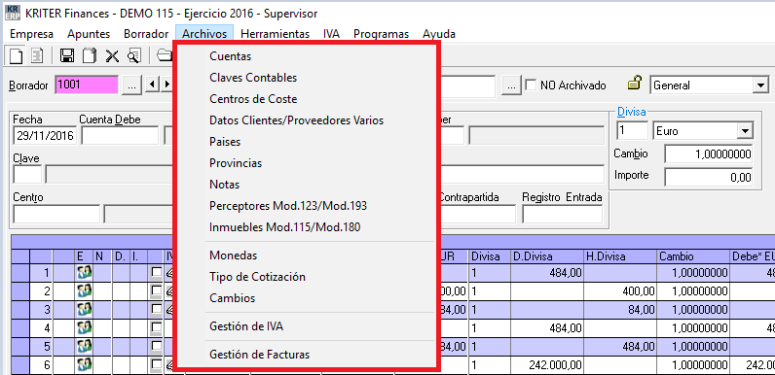Click the floppy disk save icon

point(67,55)
